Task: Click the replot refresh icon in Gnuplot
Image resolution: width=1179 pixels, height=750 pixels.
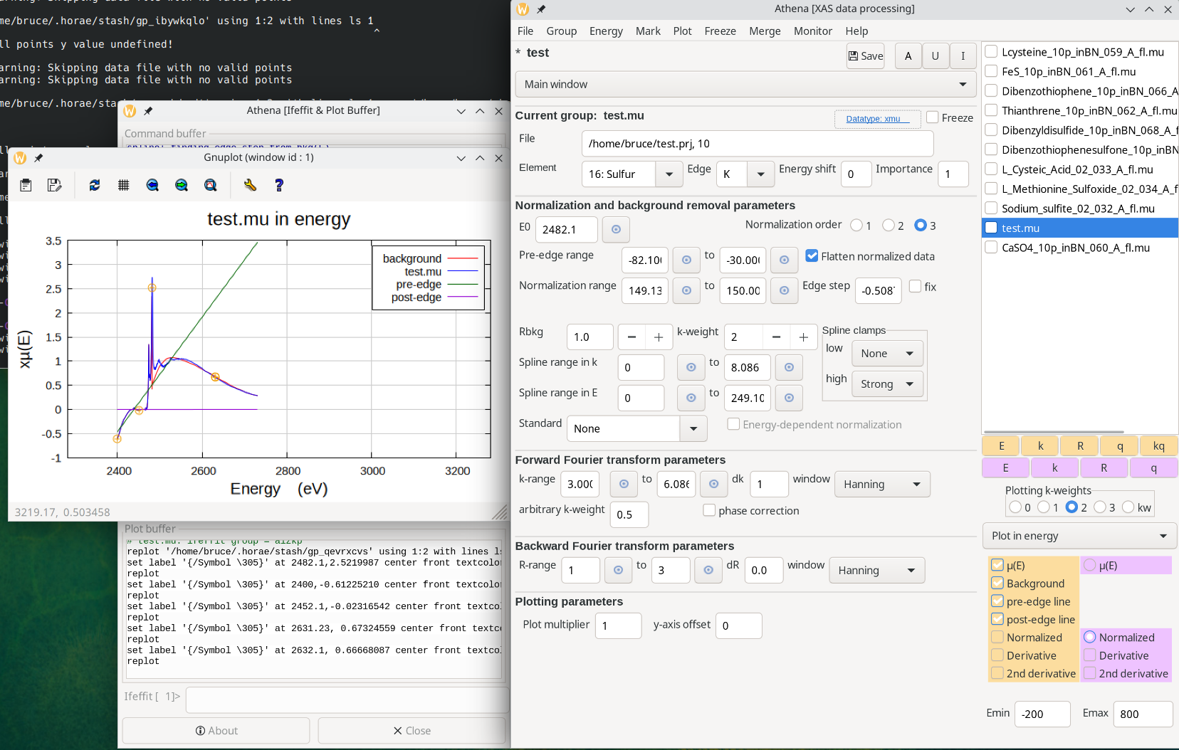Action: point(95,185)
